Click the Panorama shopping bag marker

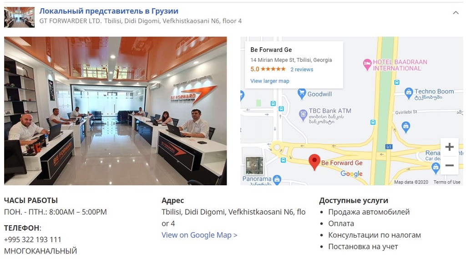point(277,180)
